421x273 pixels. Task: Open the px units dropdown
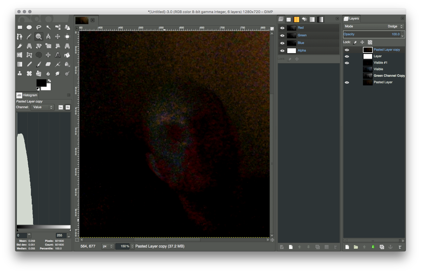[x=108, y=246]
